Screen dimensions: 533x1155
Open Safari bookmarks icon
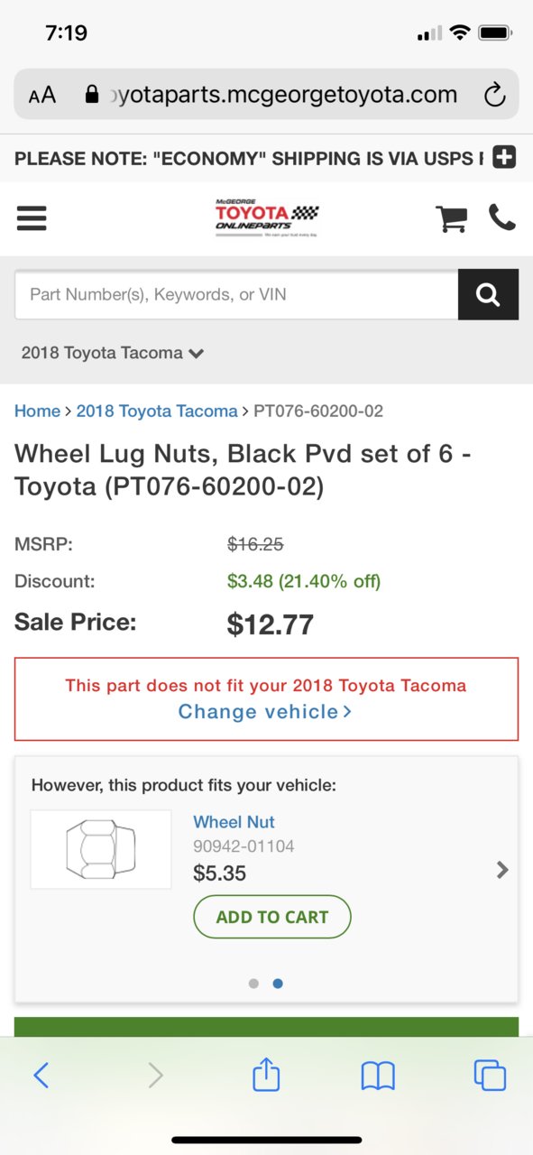[x=378, y=1076]
